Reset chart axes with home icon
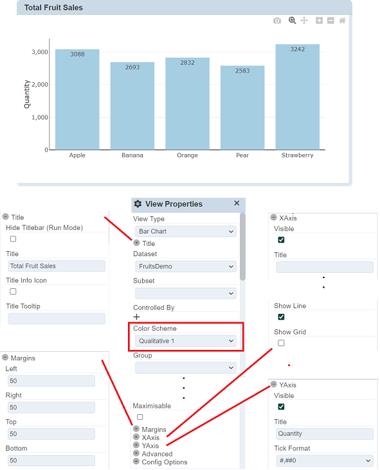This screenshot has width=380, height=470. pyautogui.click(x=342, y=21)
